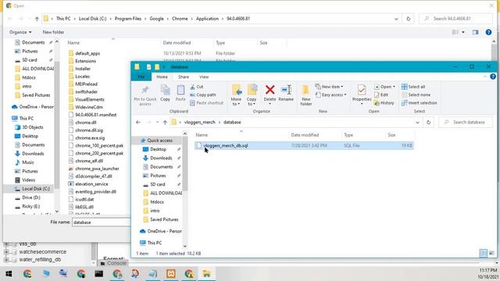Screen dimensions: 500x281
Task: Expand the water_refilling_db tree node
Action: click(x=6, y=259)
